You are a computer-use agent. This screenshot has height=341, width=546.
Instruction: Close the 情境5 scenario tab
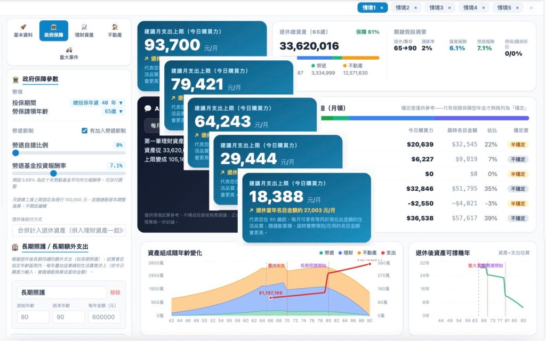pyautogui.click(x=517, y=7)
